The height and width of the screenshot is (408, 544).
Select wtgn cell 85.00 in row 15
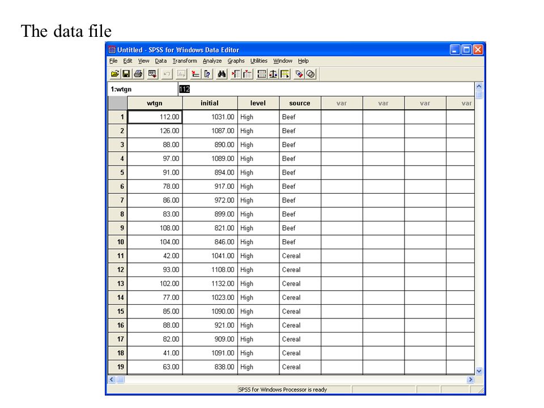pos(155,311)
